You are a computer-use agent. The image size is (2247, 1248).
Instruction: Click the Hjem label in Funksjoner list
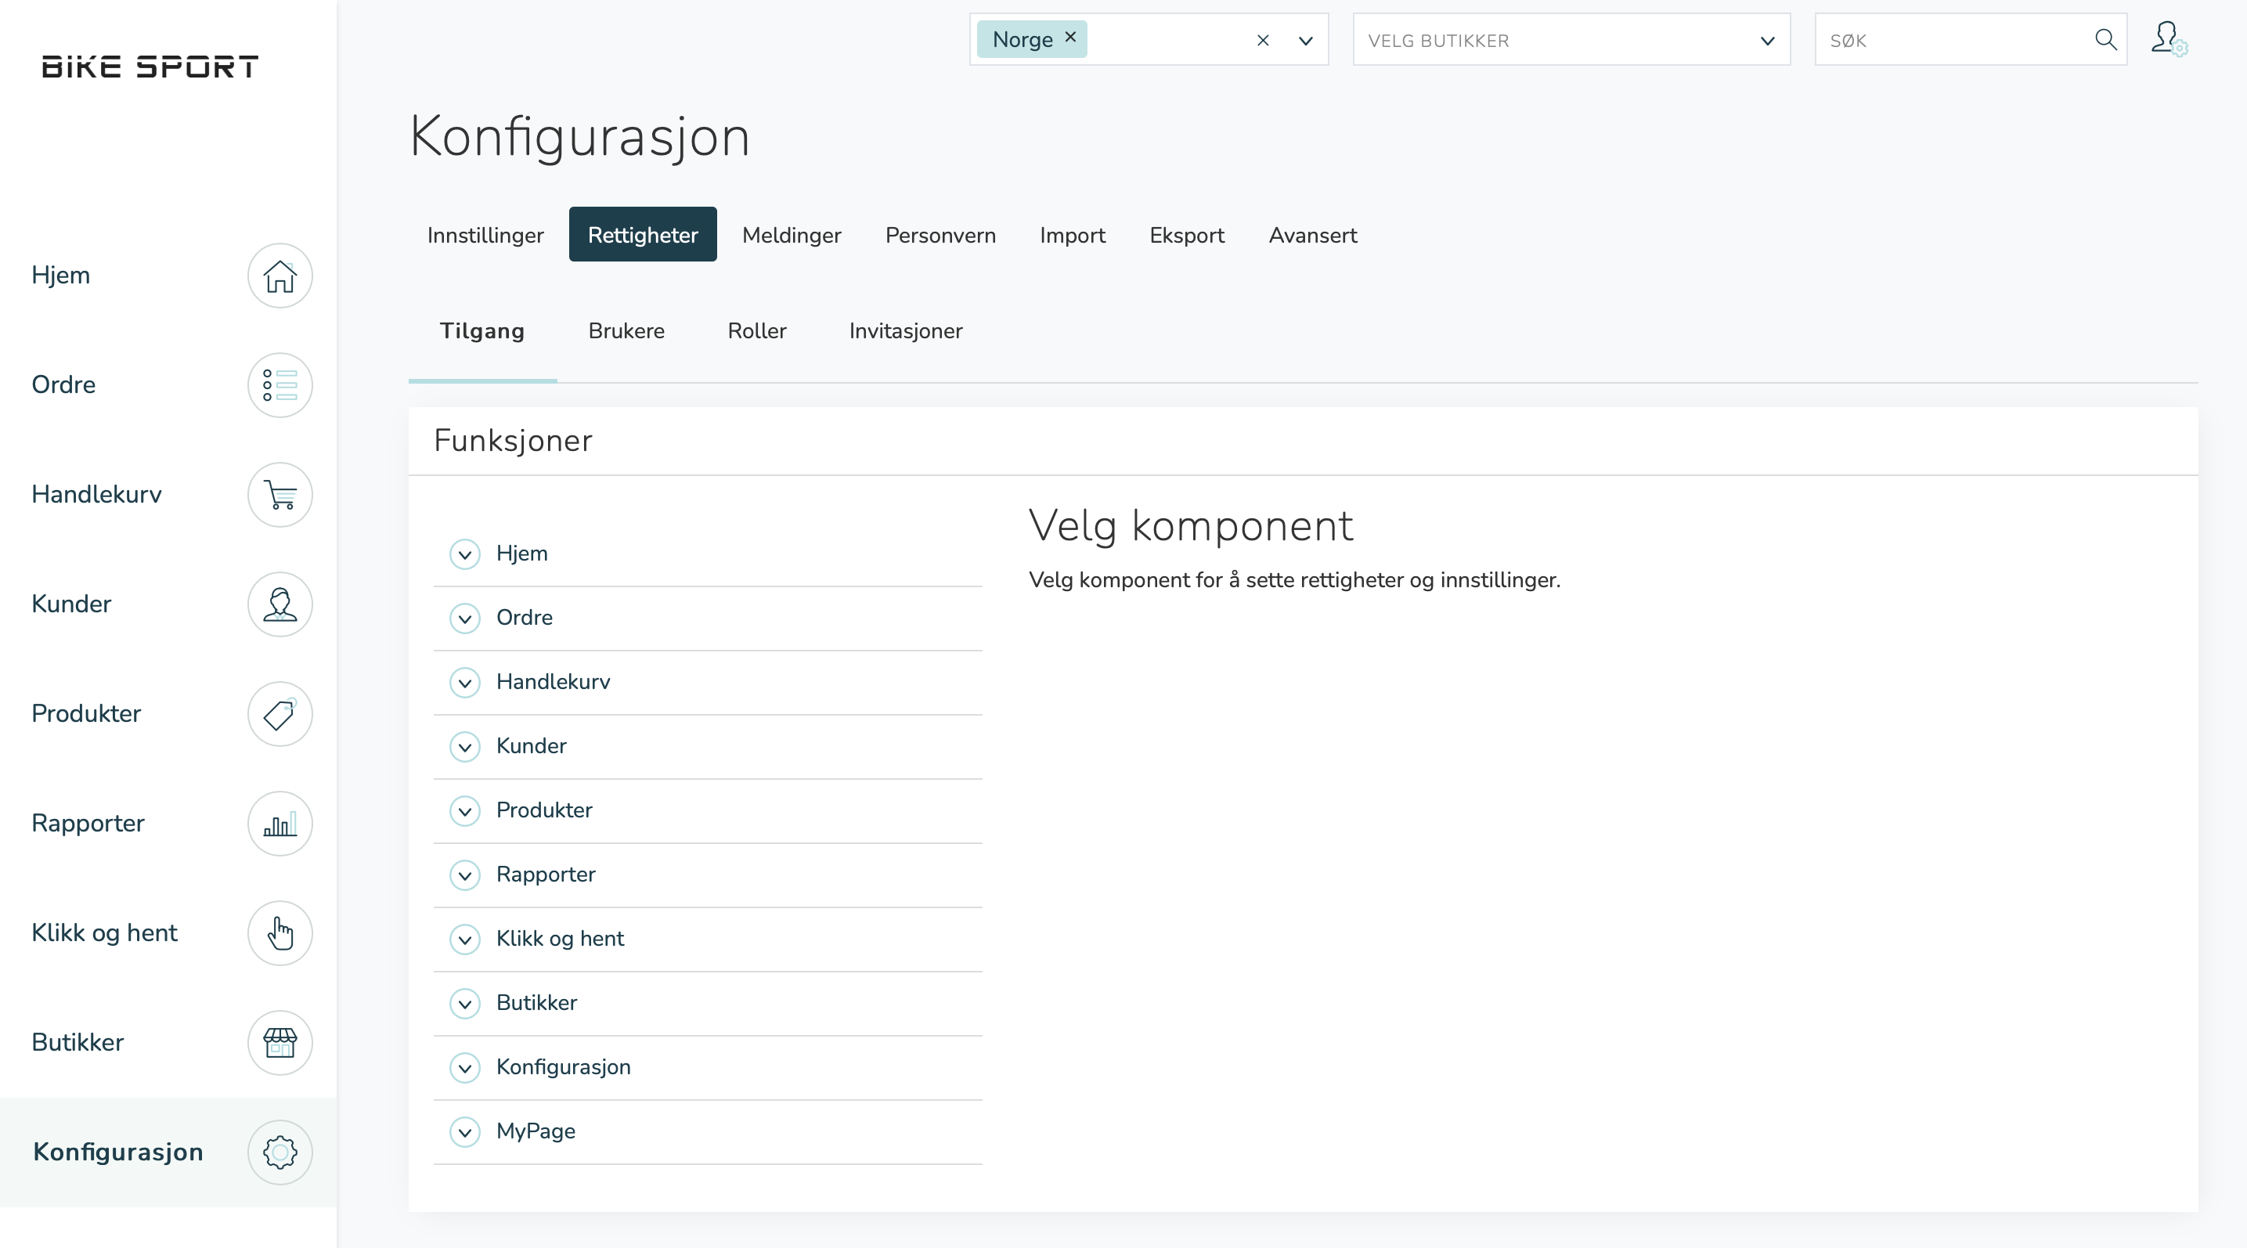[x=521, y=553]
